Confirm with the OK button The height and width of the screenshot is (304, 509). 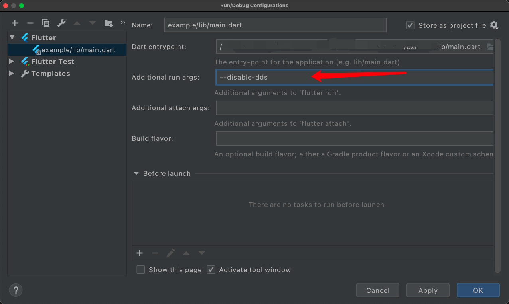[478, 290]
